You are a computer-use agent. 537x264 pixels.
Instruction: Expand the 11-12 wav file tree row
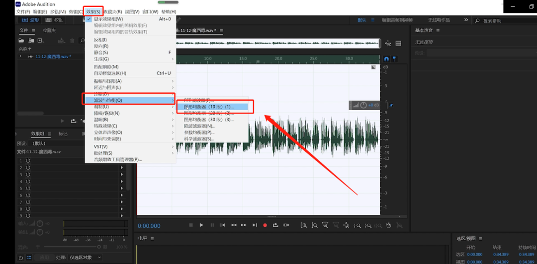(x=20, y=57)
